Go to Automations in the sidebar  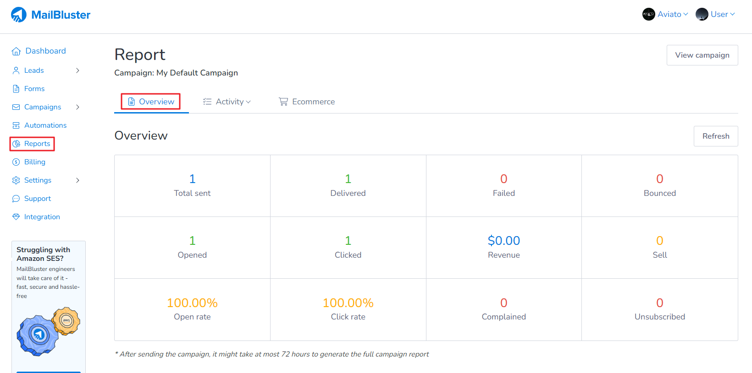coord(39,125)
